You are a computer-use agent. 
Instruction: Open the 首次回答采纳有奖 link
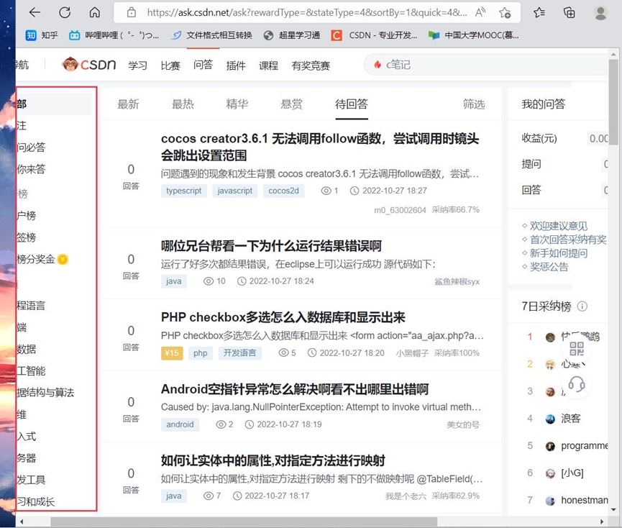point(568,240)
